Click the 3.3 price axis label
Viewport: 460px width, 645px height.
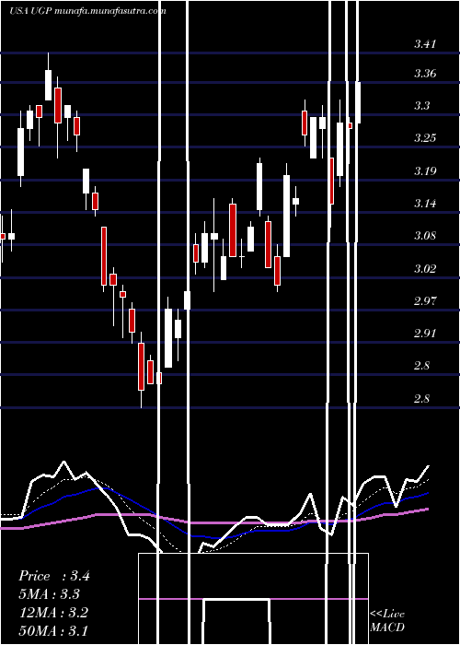[421, 106]
